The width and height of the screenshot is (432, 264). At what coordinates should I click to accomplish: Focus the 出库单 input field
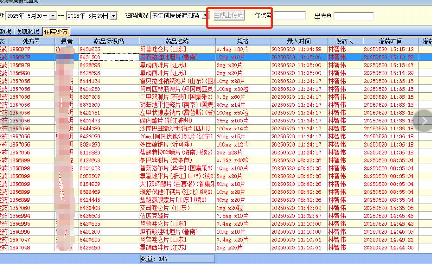pyautogui.click(x=354, y=16)
